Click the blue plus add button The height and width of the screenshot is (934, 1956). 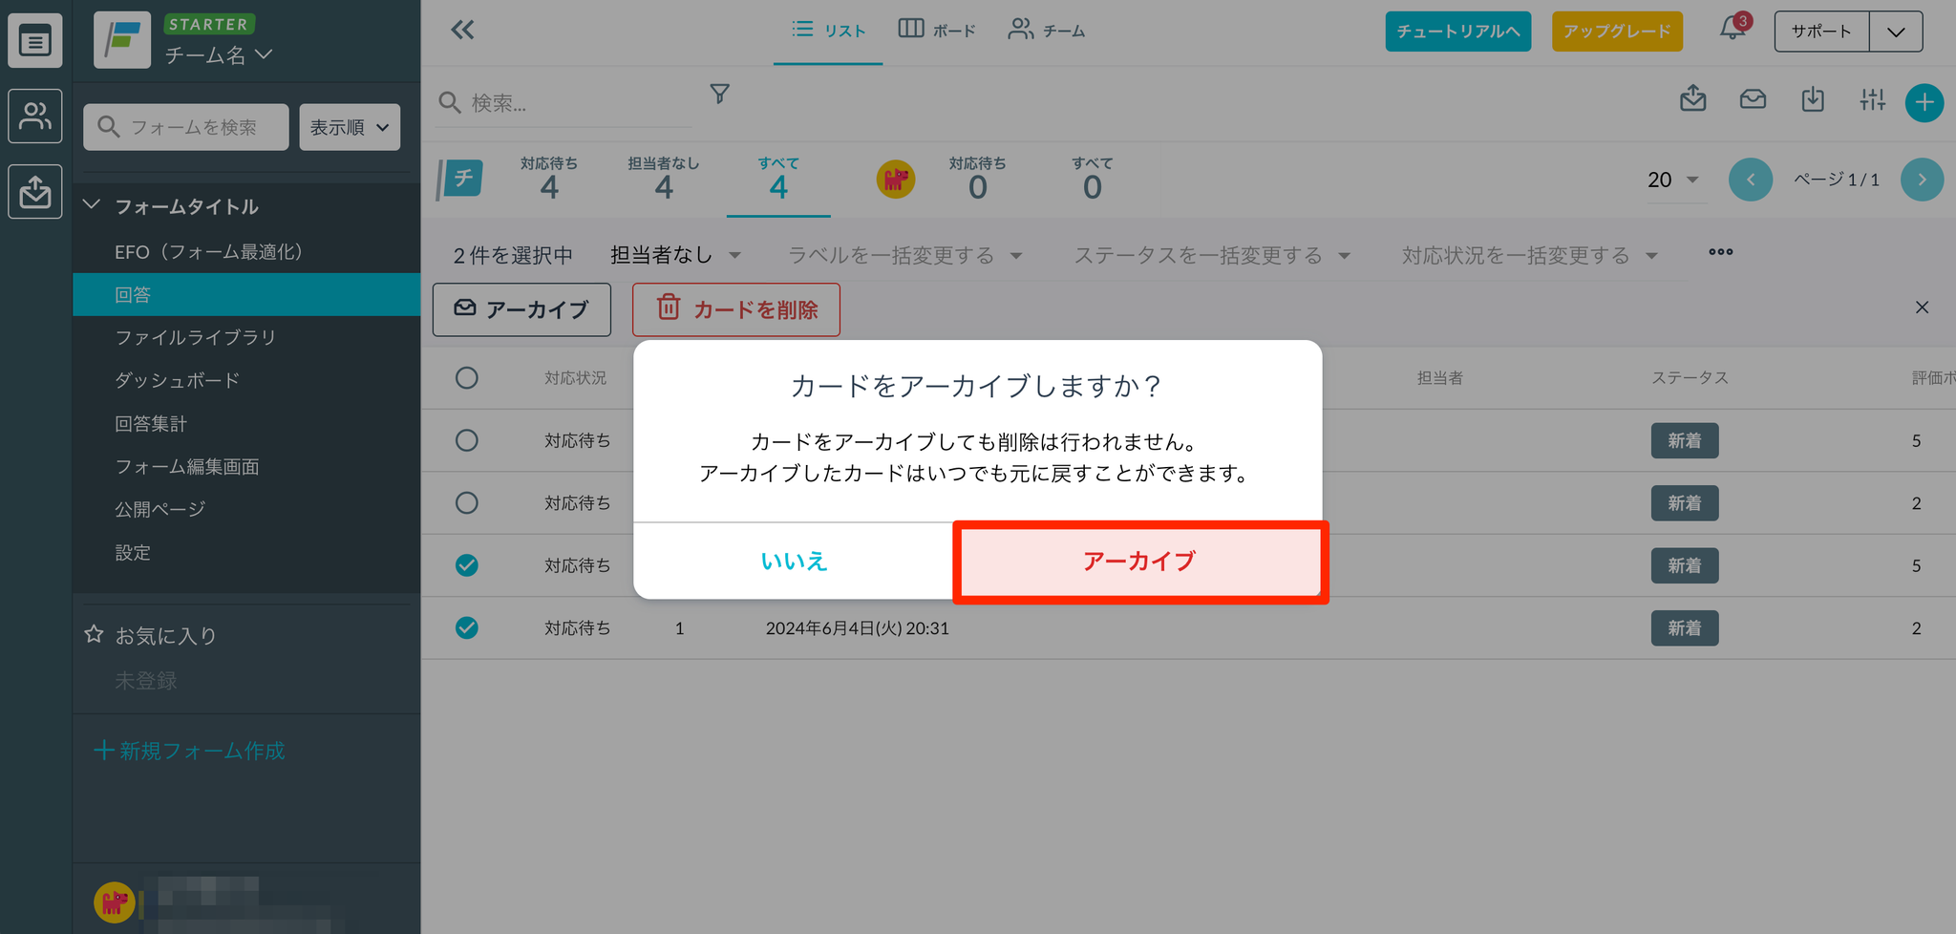pyautogui.click(x=1924, y=102)
